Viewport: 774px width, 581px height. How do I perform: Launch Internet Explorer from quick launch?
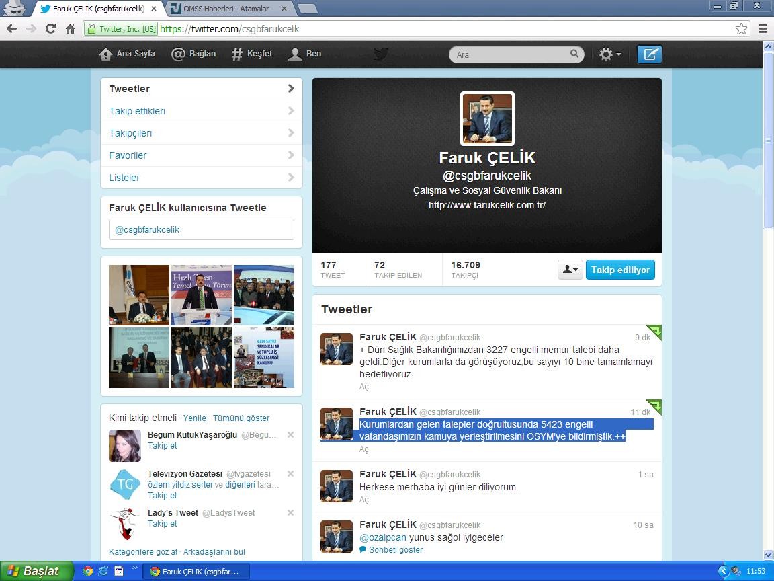103,571
